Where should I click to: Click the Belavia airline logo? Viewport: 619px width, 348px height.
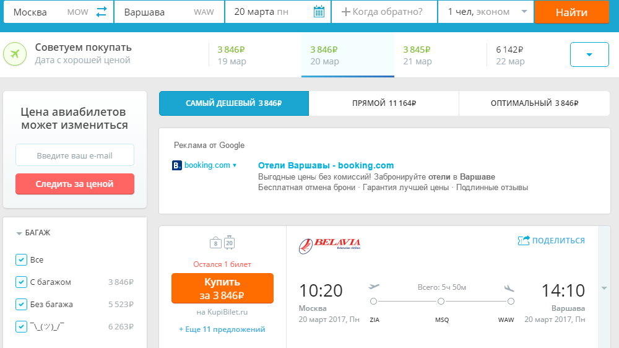[x=330, y=245]
